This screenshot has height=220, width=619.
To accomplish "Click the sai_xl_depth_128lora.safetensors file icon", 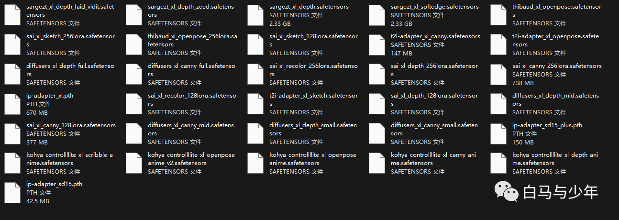I will [x=377, y=104].
